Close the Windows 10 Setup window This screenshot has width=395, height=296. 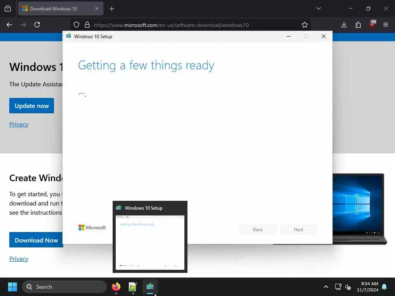click(324, 36)
